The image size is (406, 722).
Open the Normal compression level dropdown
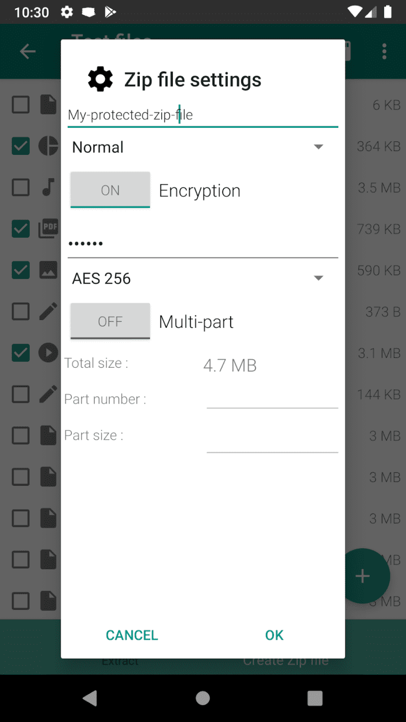tap(198, 147)
